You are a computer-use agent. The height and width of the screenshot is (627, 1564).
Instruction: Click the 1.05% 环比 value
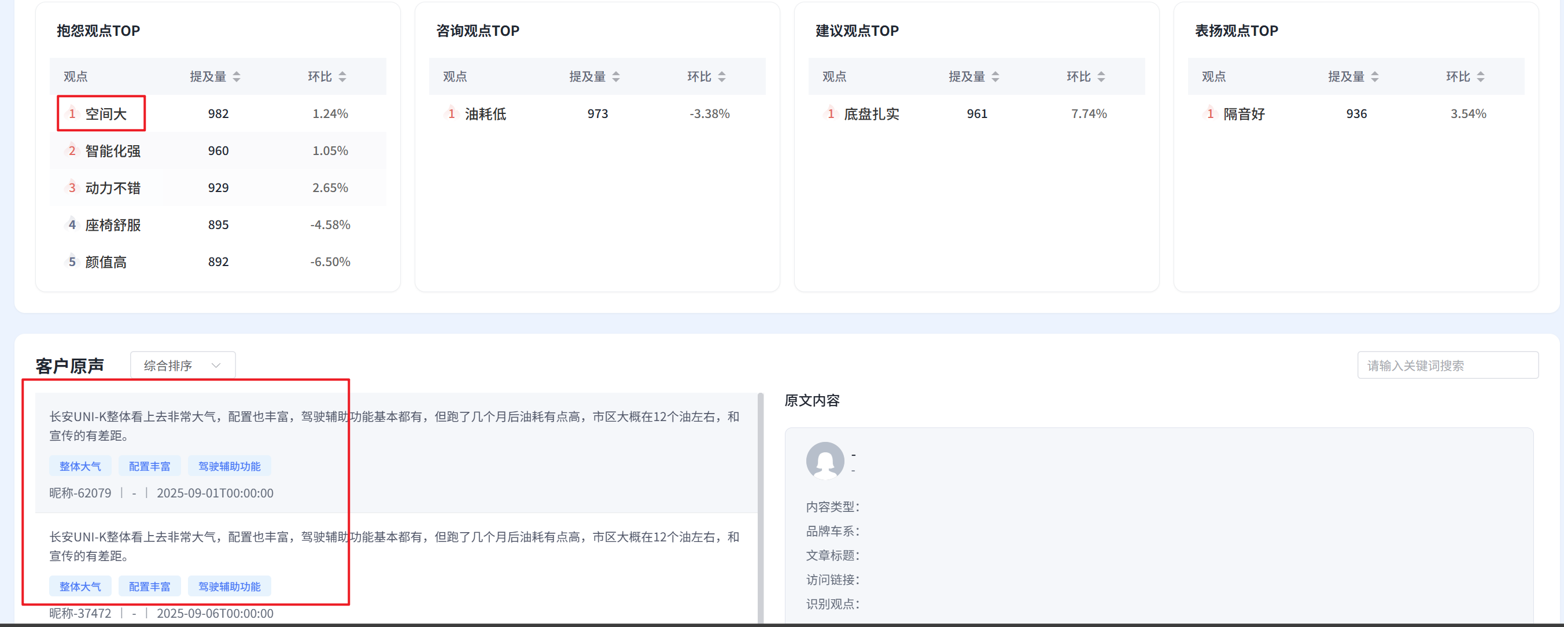(x=330, y=150)
